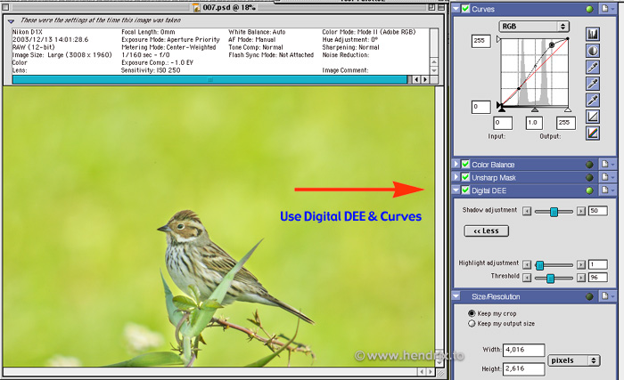The height and width of the screenshot is (380, 624).
Task: Click the Threshold slider handle
Action: point(550,279)
